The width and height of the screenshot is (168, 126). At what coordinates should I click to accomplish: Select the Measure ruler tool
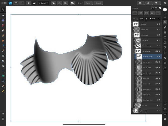(x=3, y=91)
